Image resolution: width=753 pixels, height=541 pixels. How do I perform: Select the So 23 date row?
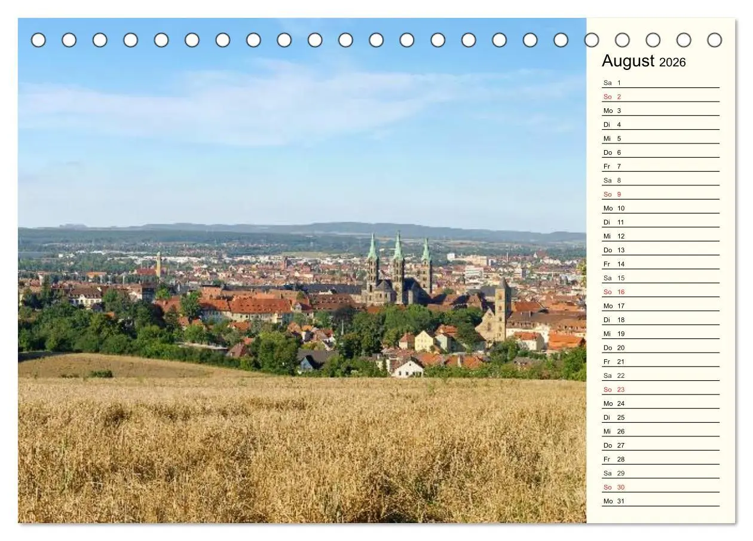(x=660, y=389)
